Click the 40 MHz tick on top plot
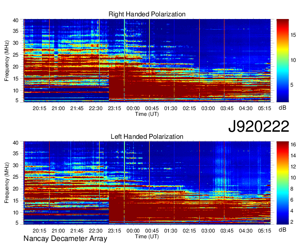Screen dimensions: 301x244 pos(15,20)
